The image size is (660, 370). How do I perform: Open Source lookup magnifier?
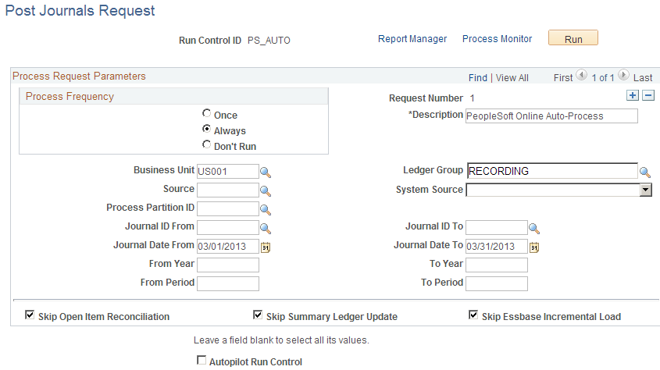coord(266,191)
